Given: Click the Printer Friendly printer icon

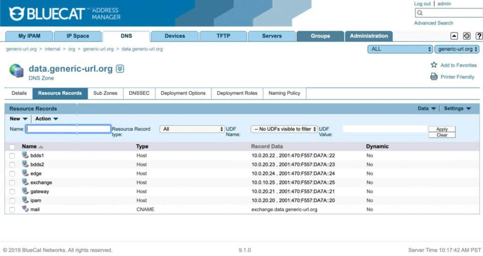Looking at the screenshot, I should 434,77.
